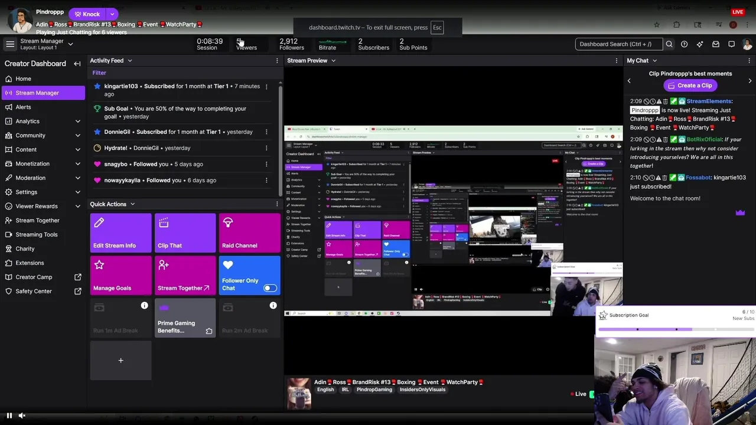
Task: Click the Activity Feed Filter link
Action: pos(99,73)
